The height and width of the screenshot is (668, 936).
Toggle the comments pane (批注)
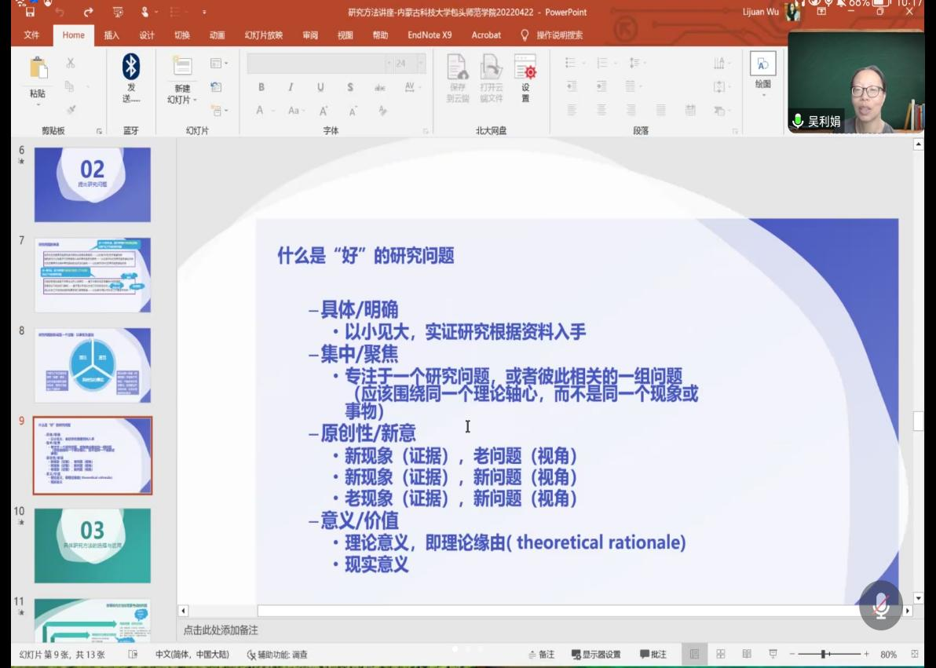pyautogui.click(x=653, y=654)
